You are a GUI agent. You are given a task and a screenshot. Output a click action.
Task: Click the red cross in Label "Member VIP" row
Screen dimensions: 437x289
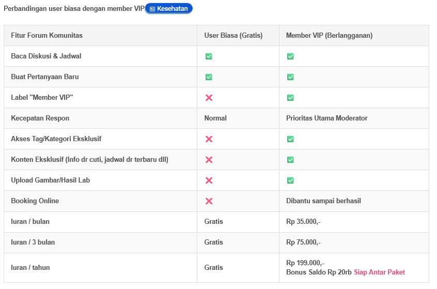point(209,98)
